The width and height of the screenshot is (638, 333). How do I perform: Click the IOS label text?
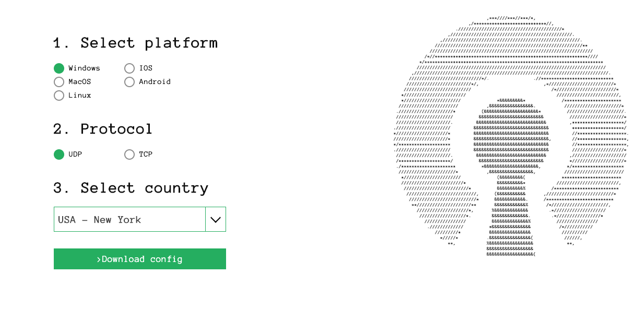(146, 68)
